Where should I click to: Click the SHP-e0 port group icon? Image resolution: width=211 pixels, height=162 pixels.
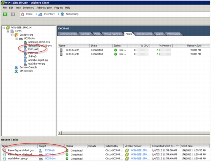26,56
